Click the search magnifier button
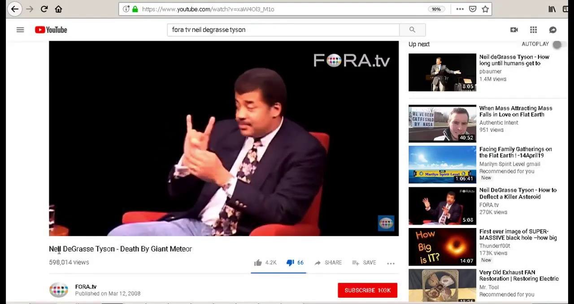The image size is (574, 304). pos(412,30)
